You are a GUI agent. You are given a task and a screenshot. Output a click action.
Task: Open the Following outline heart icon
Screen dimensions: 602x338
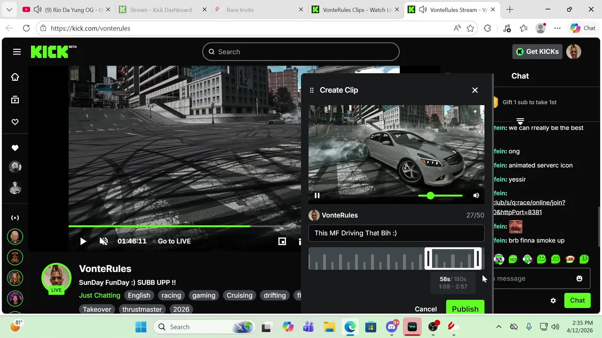[15, 122]
